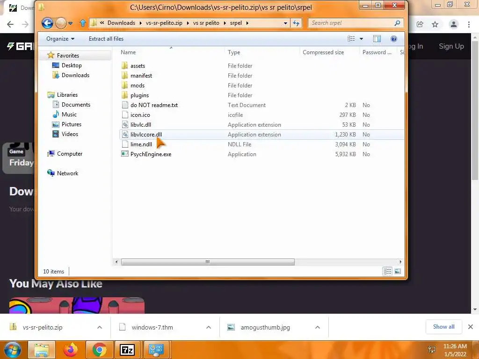Screen dimensions: 479x359
Task: Bookmark page with Chrome star icon
Action: pyautogui.click(x=435, y=24)
